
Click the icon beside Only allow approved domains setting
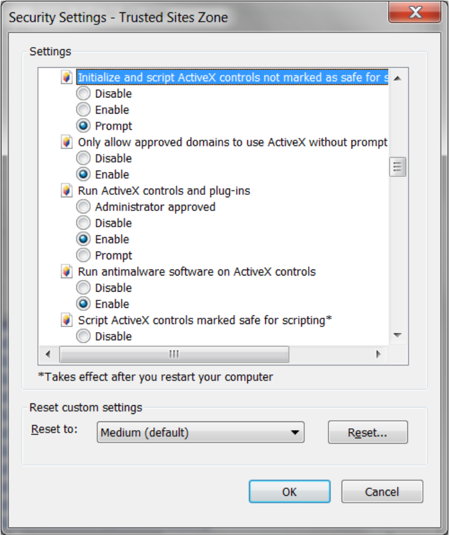67,142
